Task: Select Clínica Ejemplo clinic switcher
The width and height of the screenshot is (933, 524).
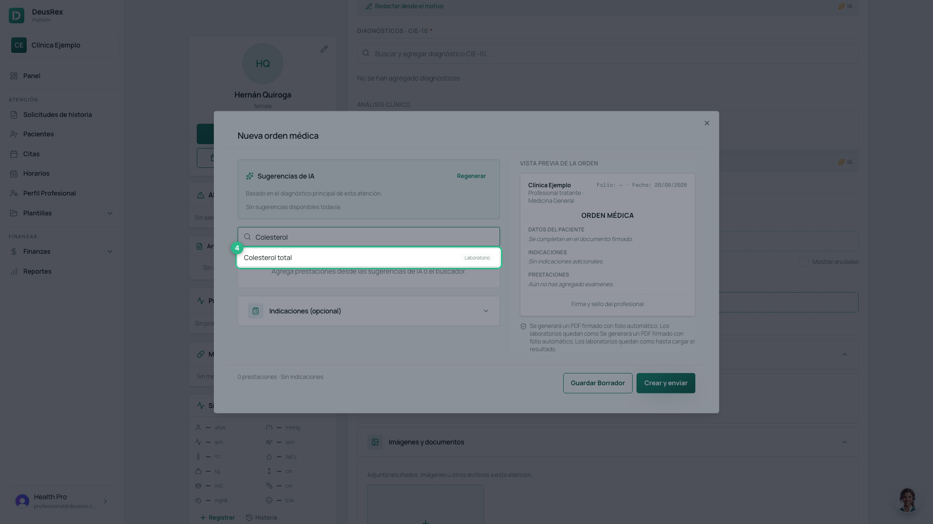Action: coord(62,45)
